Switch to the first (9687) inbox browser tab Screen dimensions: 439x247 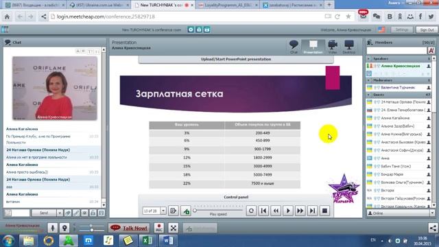35,5
